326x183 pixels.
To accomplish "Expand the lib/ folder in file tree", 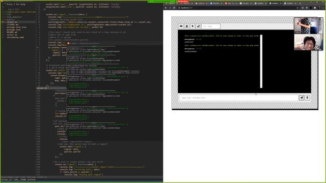I will click(9, 14).
